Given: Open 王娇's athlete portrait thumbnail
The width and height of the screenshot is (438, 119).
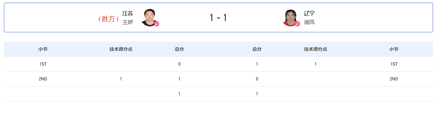Looking at the screenshot, I should [150, 17].
